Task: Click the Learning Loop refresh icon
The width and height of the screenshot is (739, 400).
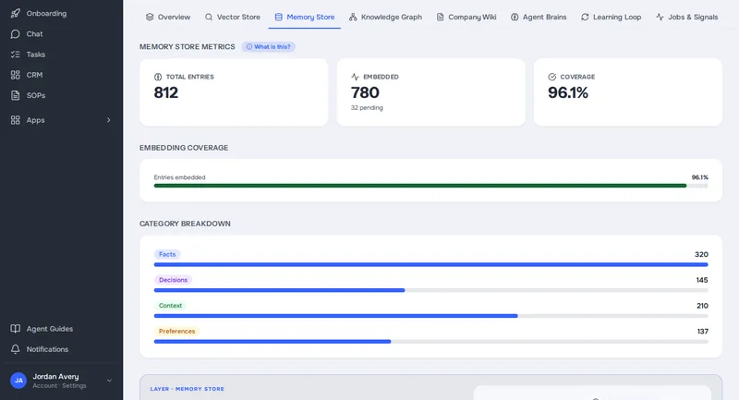Action: (x=585, y=17)
